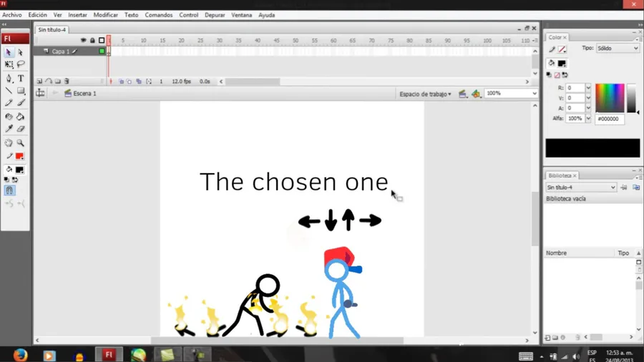Open the Ventana menu
Image resolution: width=644 pixels, height=362 pixels.
[242, 15]
